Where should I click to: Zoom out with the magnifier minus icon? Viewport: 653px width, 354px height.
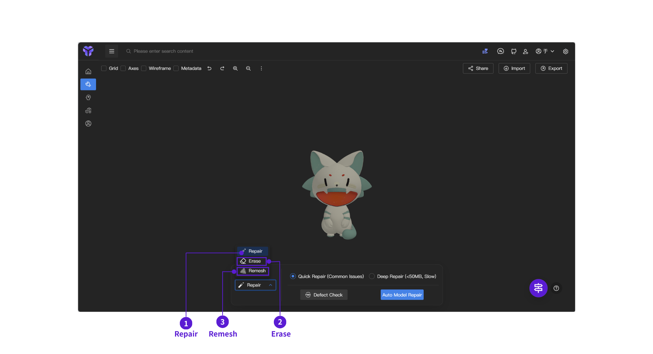[248, 68]
